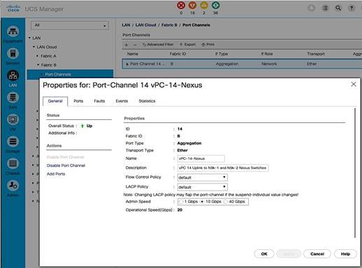Click the major faults orange icon
362x268 pixels.
(x=192, y=6)
